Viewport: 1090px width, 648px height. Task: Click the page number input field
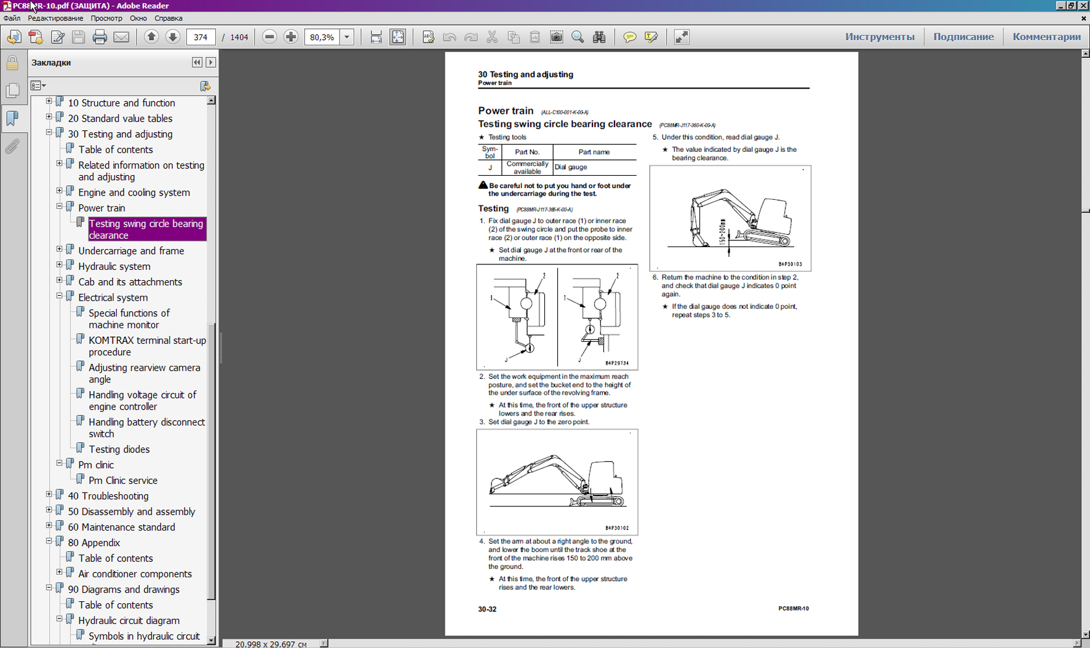point(201,38)
